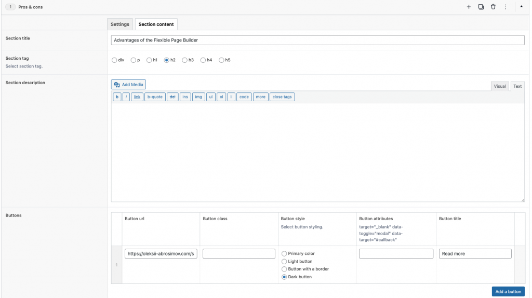Switch editor to Text mode

pyautogui.click(x=517, y=86)
